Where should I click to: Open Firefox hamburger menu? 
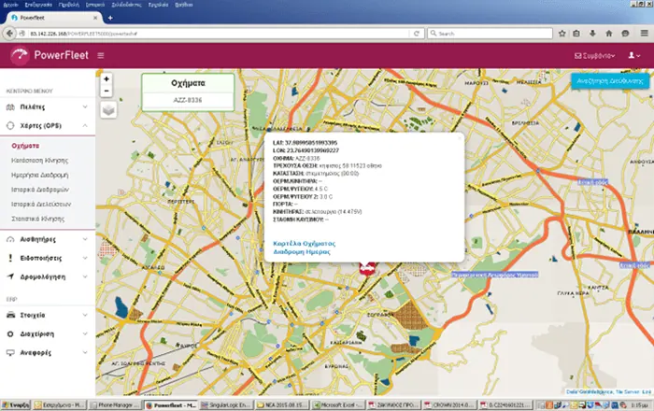point(644,34)
